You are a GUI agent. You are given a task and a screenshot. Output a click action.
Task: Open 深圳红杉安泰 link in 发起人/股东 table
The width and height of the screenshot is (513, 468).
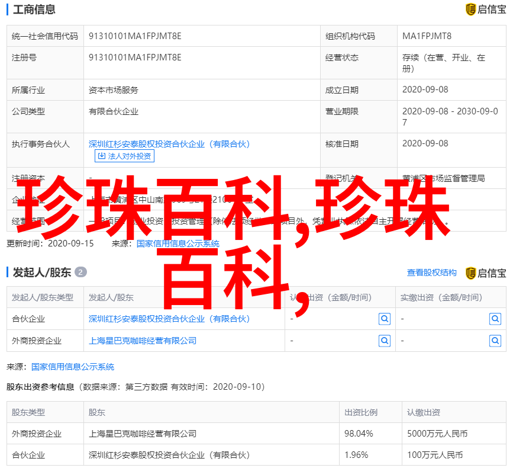coord(169,319)
